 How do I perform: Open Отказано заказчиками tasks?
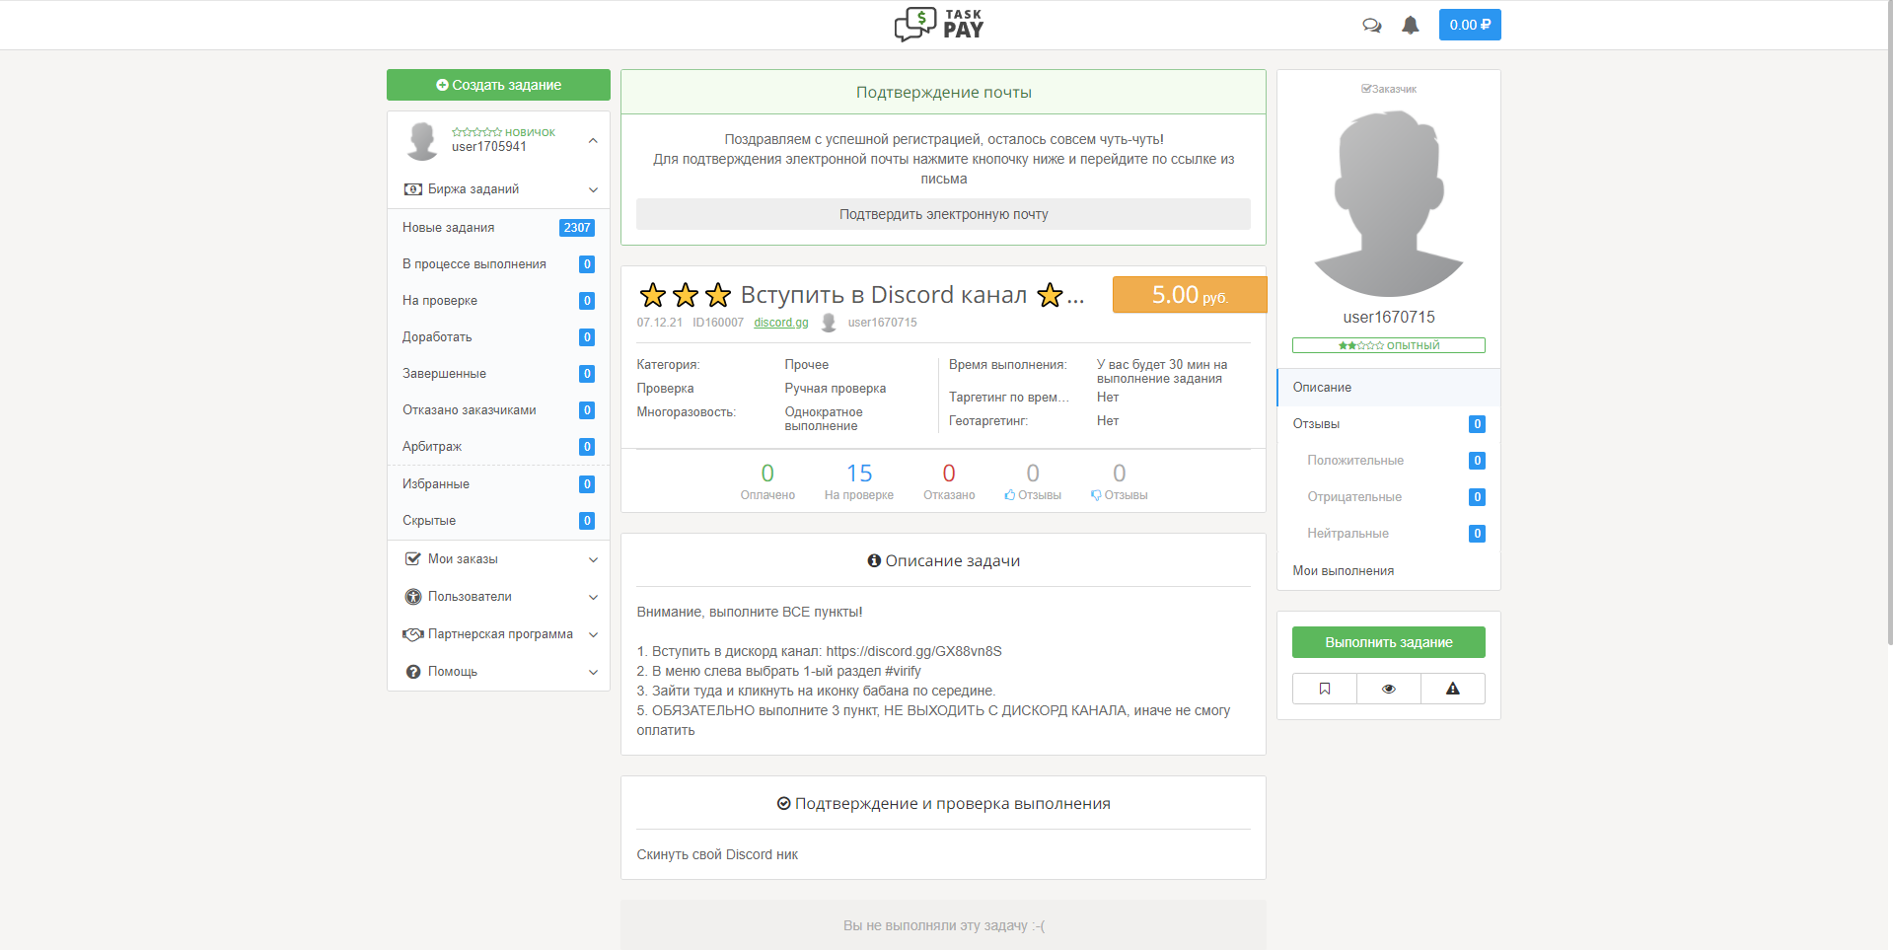point(498,410)
